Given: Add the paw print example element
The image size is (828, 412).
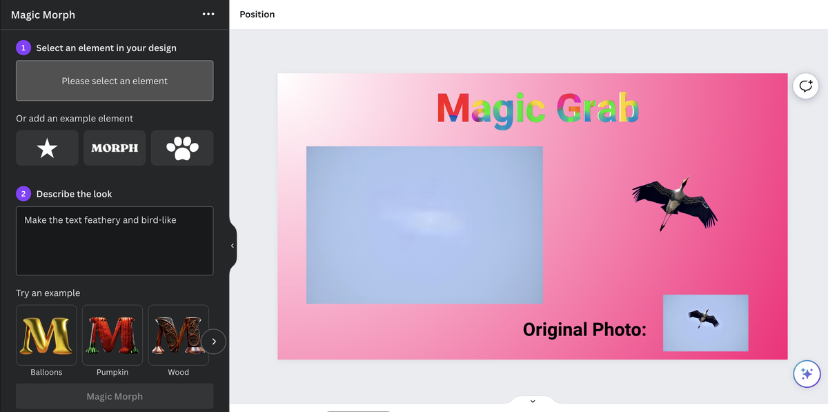Looking at the screenshot, I should coord(181,148).
